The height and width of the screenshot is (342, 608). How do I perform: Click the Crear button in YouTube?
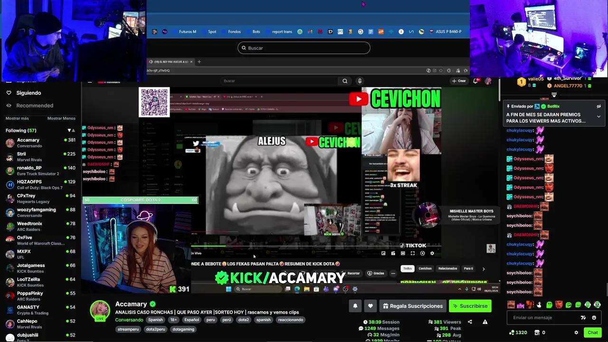(x=459, y=81)
